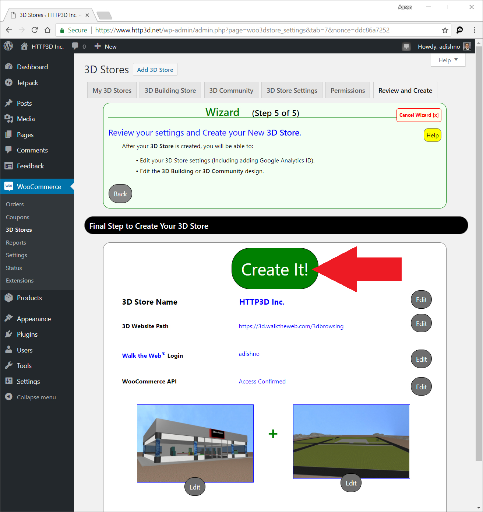Click the Media icon in sidebar
Viewport: 483px width, 512px height.
coord(9,119)
